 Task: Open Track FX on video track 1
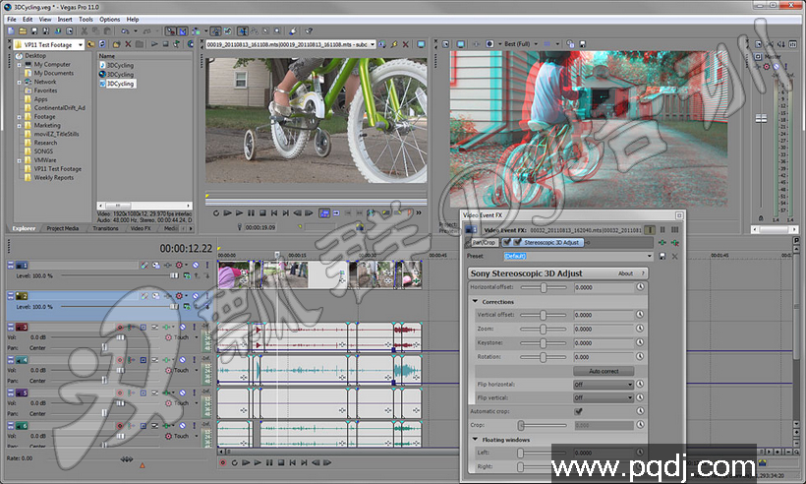tap(167, 265)
